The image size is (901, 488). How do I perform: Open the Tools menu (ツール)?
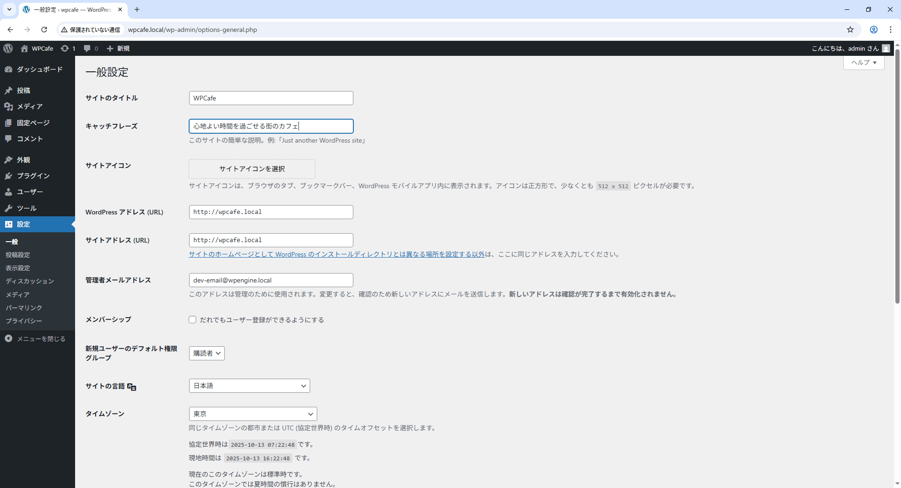26,208
